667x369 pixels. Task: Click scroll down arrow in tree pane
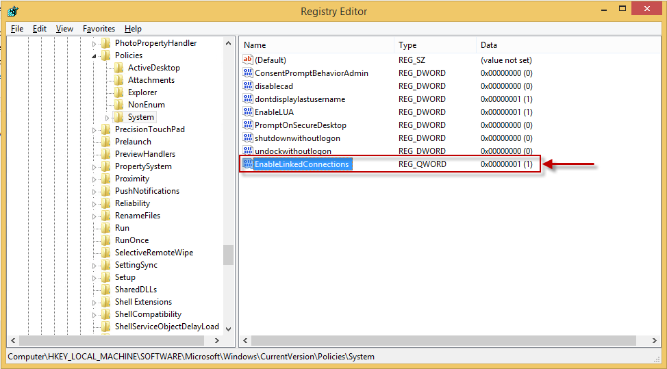point(229,329)
